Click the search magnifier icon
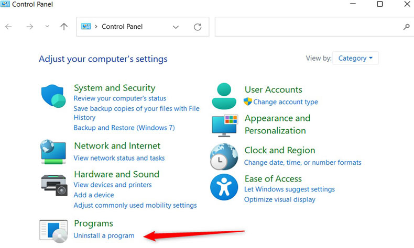Viewport: 414px width, 248px height. 406,27
